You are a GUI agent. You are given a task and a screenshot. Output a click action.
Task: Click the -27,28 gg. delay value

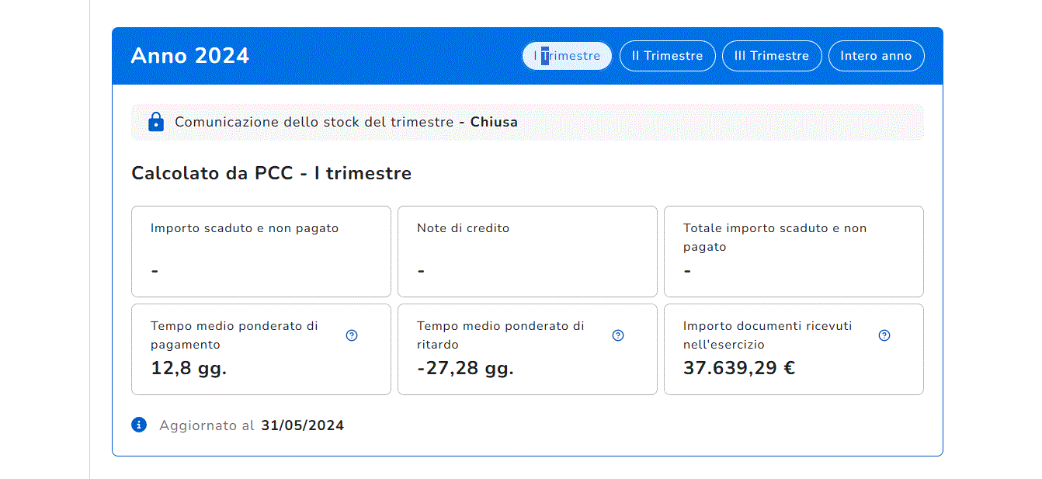tap(465, 368)
